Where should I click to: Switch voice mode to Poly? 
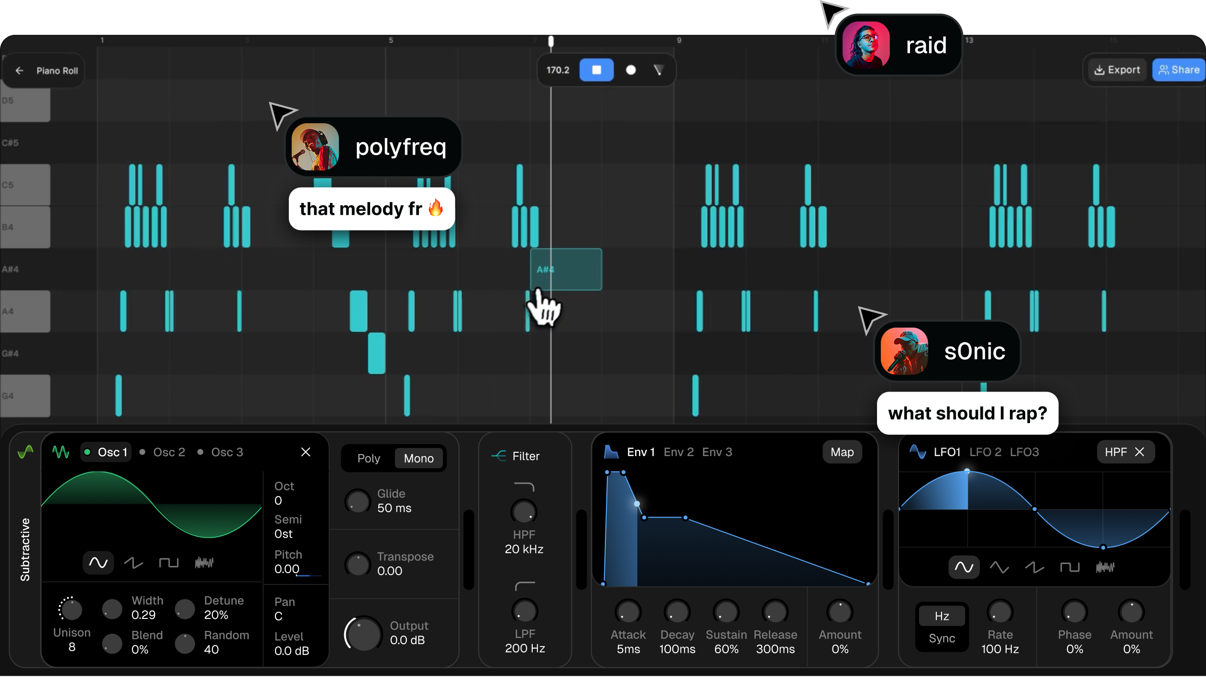point(369,458)
